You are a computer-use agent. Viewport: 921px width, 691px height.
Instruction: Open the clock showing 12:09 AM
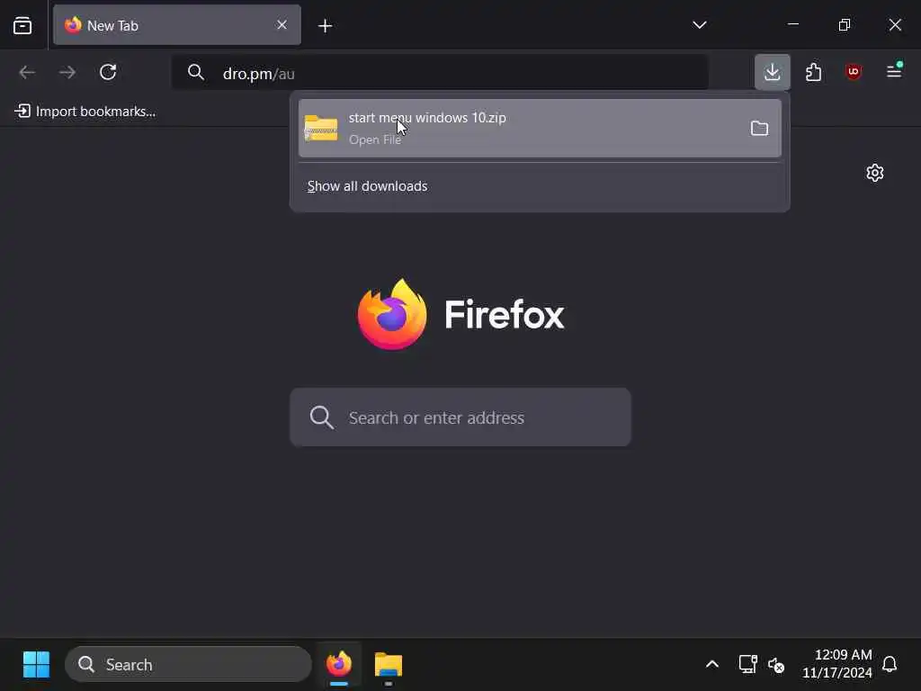[x=837, y=664]
